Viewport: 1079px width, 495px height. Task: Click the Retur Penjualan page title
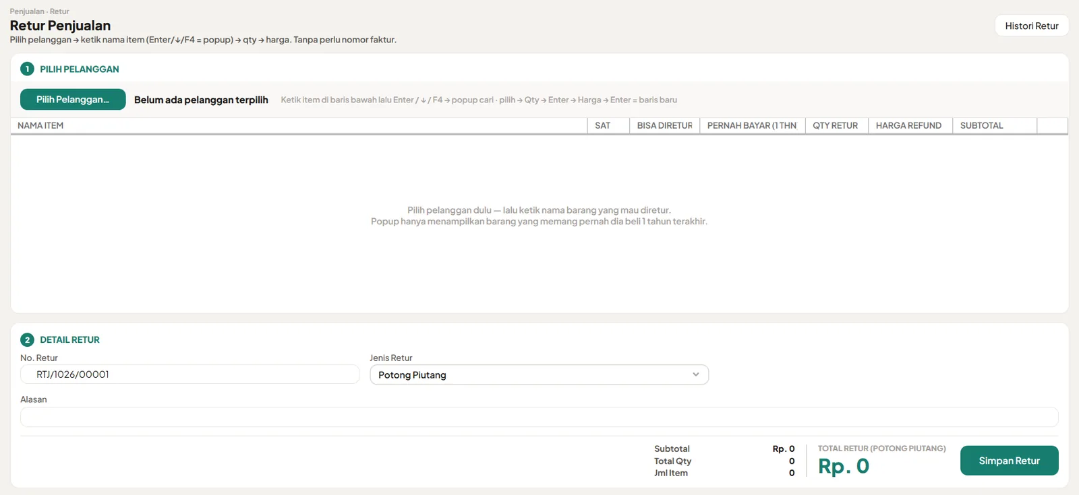pyautogui.click(x=60, y=26)
